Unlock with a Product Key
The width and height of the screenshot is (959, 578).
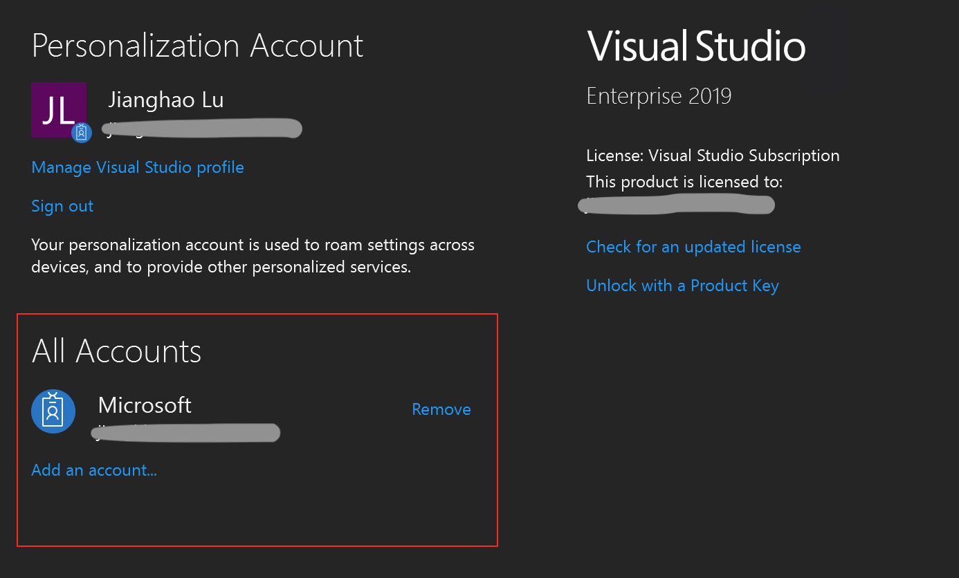pyautogui.click(x=682, y=286)
